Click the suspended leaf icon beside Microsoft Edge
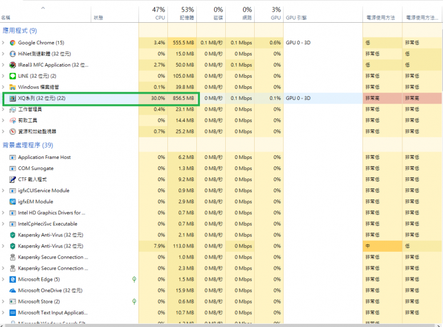The image size is (443, 327). pyautogui.click(x=134, y=280)
